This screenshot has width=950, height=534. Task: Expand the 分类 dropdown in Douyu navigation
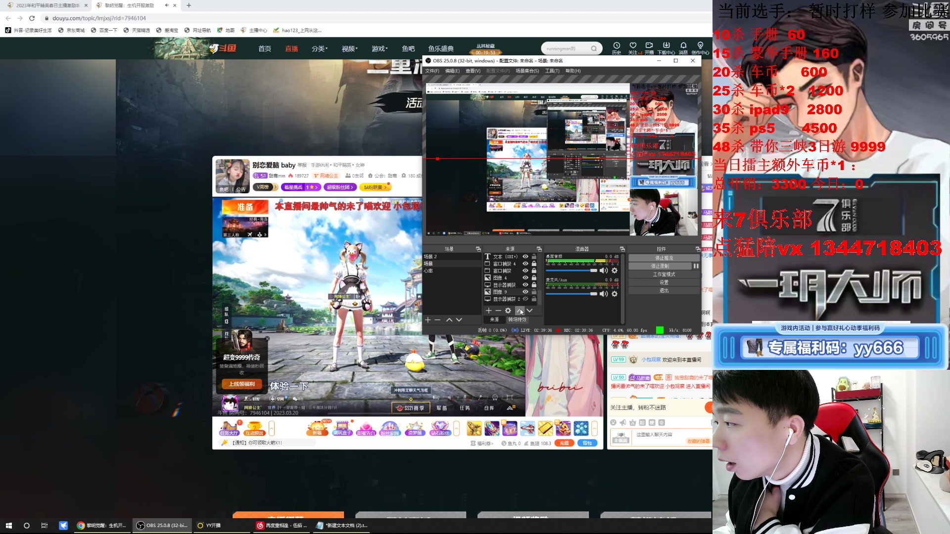pos(319,48)
